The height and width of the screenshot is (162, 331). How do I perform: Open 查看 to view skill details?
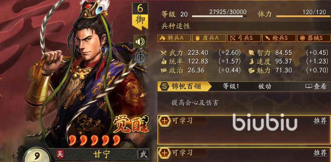coord(316,86)
